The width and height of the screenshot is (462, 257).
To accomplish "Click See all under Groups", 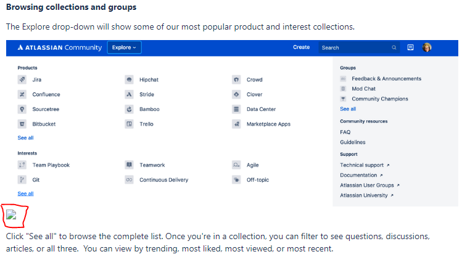I will 348,109.
